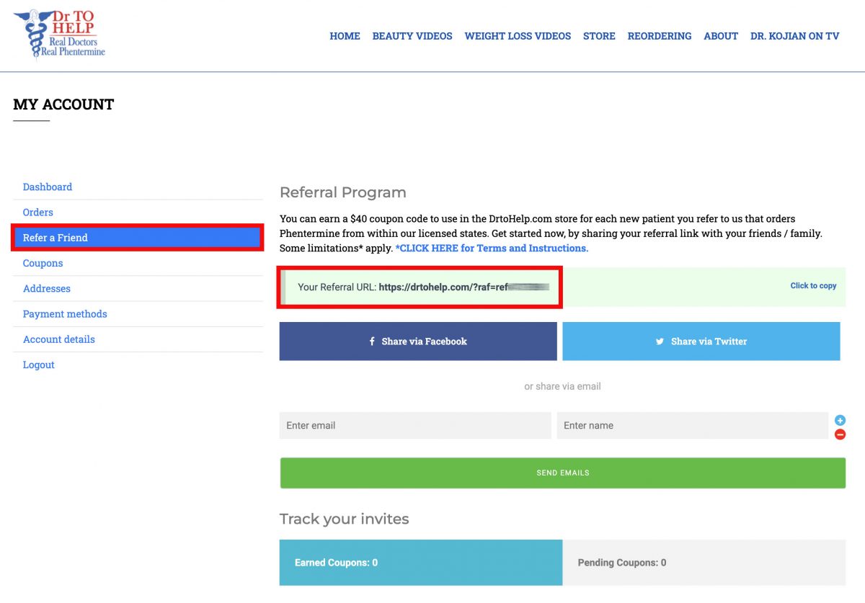Click inside the 'Enter email' field
Image resolution: width=865 pixels, height=603 pixels.
pos(414,425)
